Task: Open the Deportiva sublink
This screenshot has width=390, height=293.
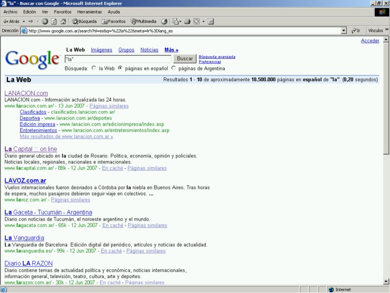Action: click(30, 118)
